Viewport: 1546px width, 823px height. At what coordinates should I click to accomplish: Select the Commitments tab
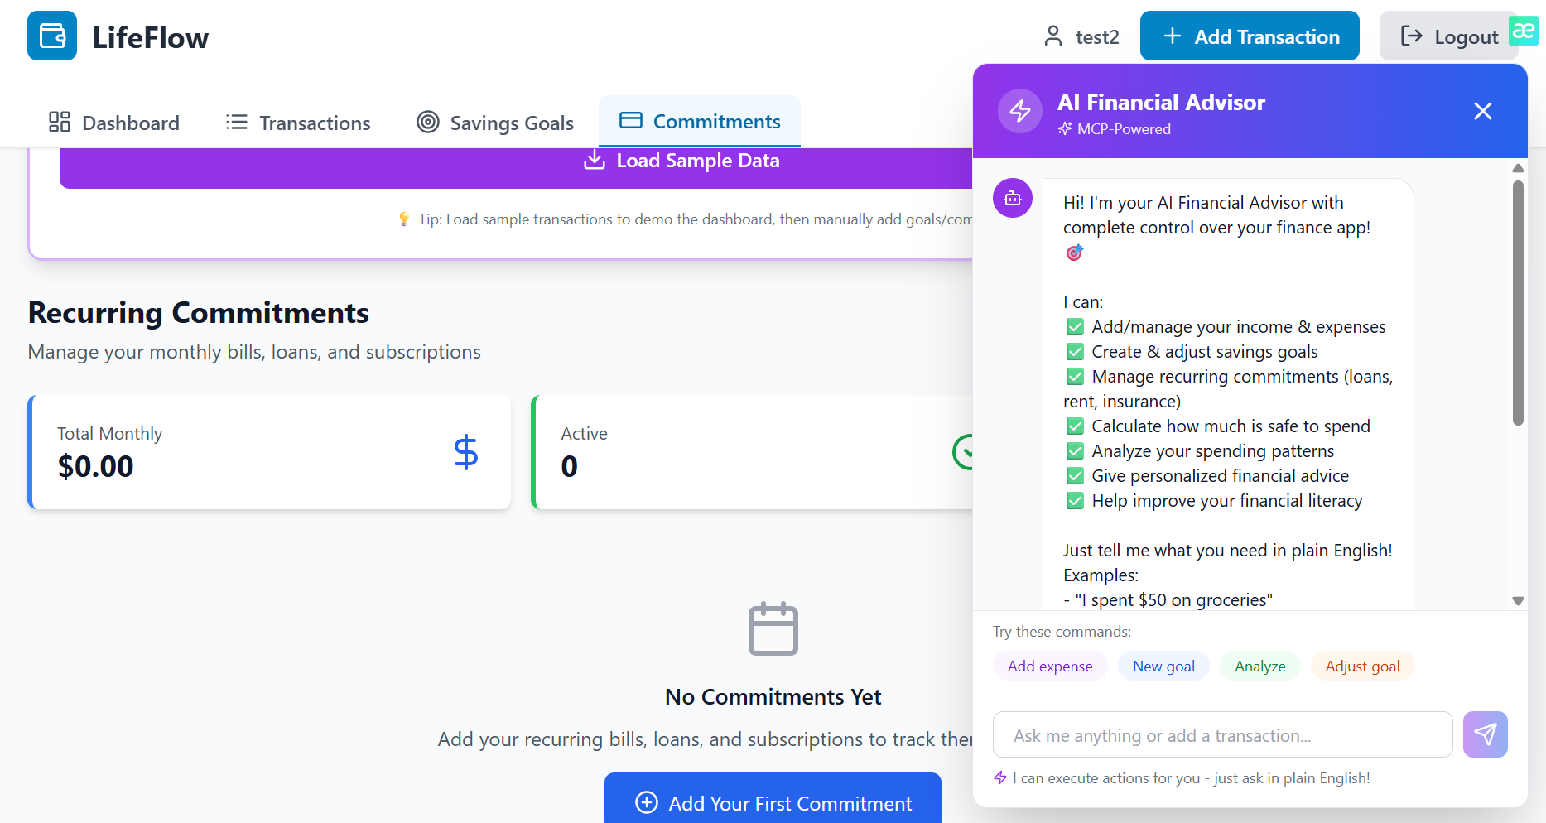coord(700,122)
